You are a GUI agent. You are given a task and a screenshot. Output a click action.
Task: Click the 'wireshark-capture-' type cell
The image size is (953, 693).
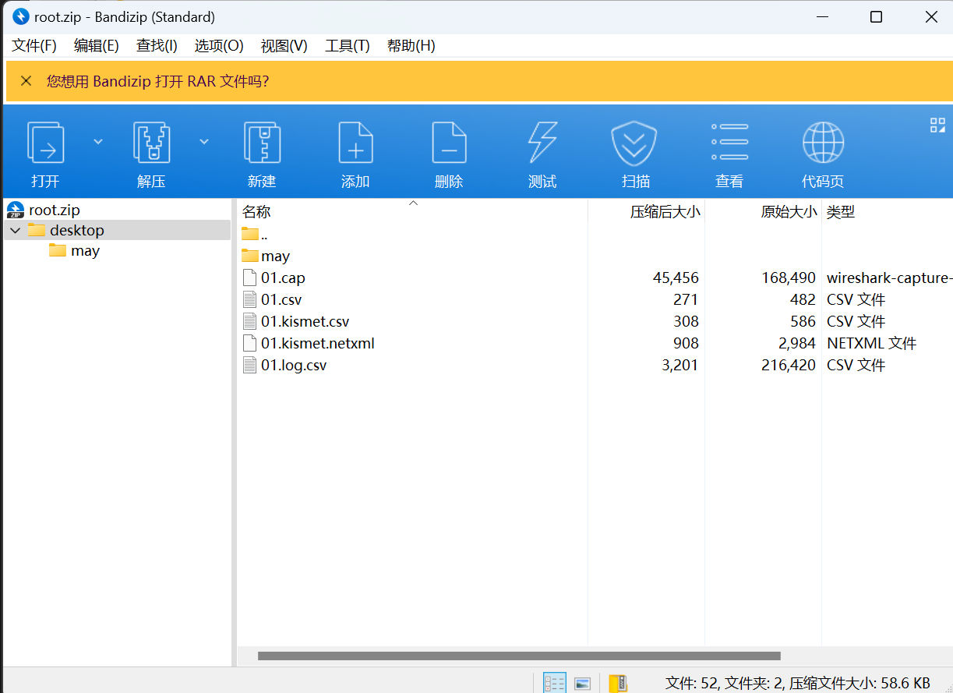(x=889, y=278)
